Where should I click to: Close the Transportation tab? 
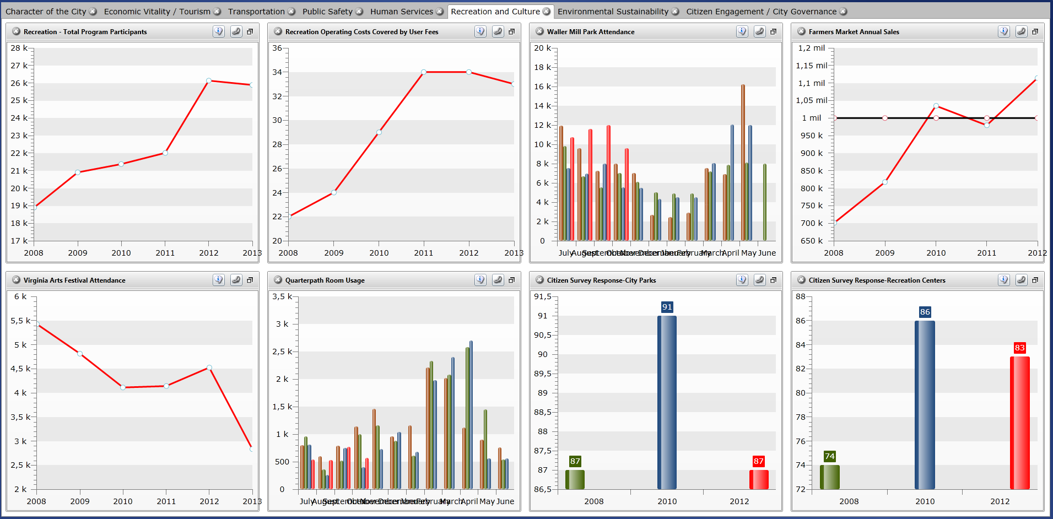291,12
